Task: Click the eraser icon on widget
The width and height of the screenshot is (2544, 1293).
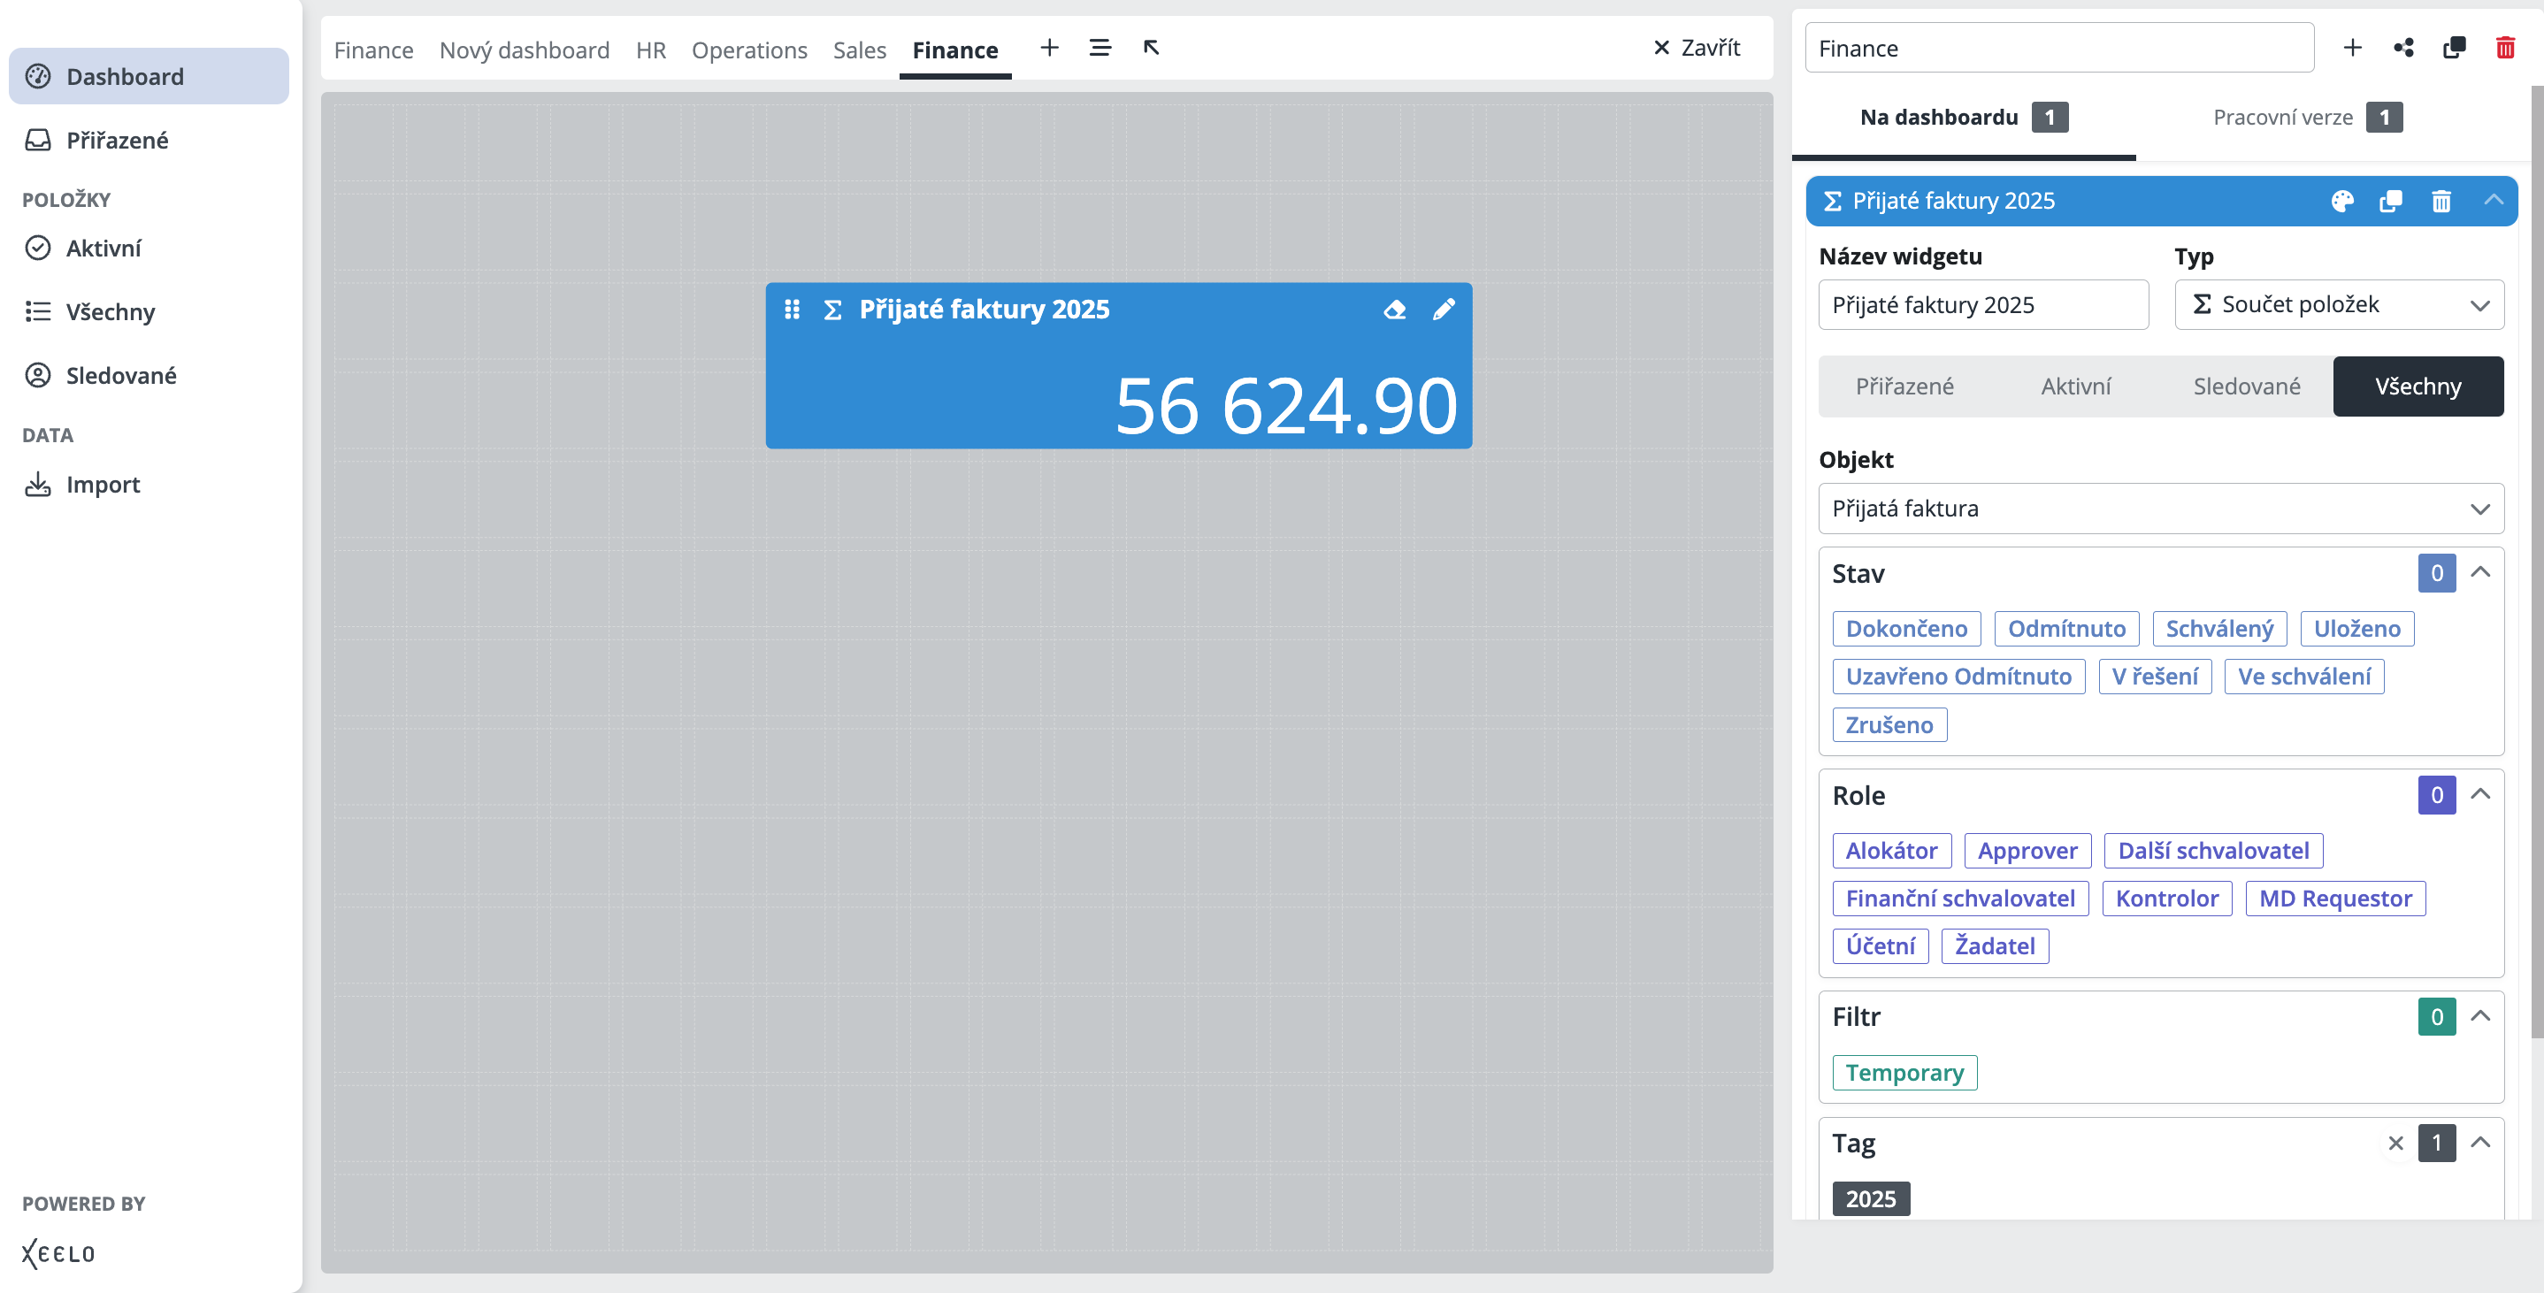Action: 1393,310
